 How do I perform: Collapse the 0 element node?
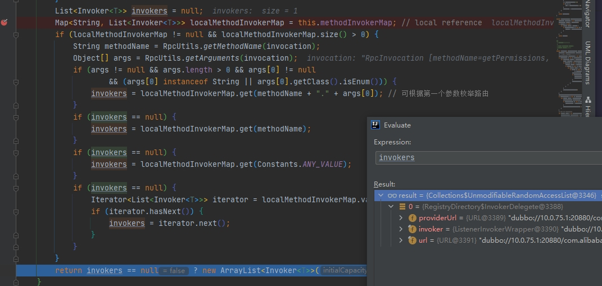point(391,207)
